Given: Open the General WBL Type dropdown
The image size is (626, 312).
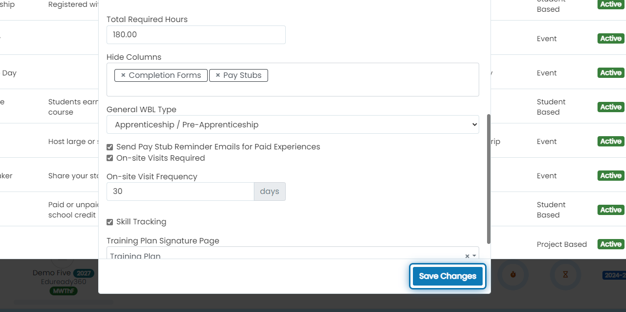Looking at the screenshot, I should 293,124.
